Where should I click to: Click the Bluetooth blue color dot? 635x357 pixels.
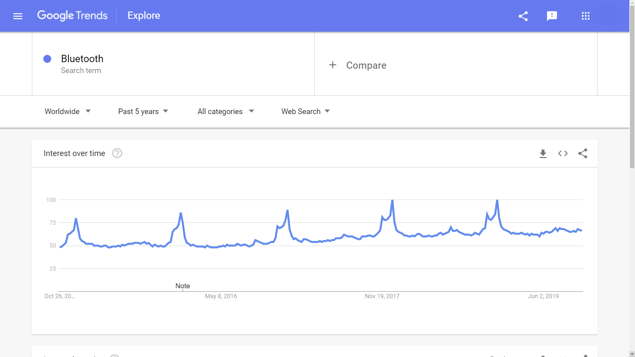(x=47, y=59)
